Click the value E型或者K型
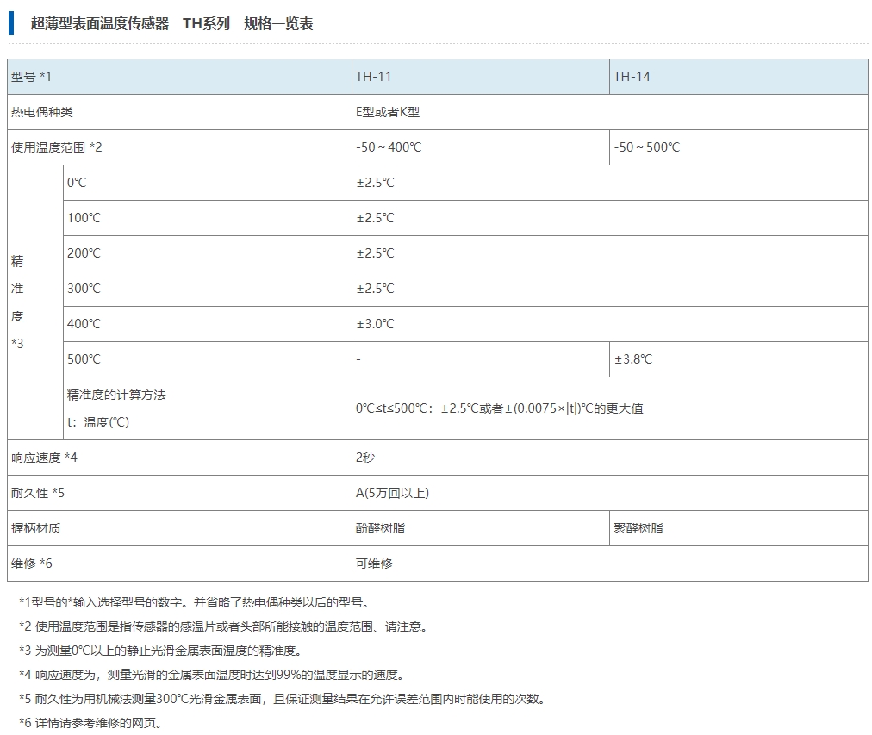Image resolution: width=872 pixels, height=735 pixels. pyautogui.click(x=388, y=112)
